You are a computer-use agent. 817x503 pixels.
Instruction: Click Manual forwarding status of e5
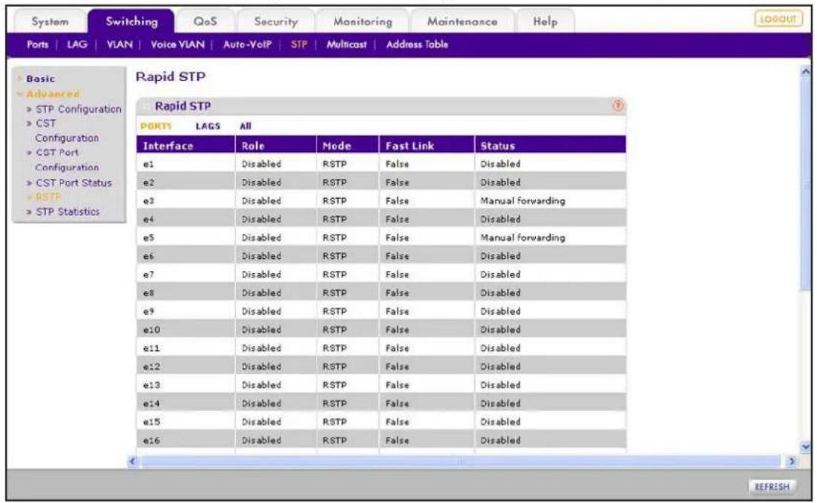[522, 237]
